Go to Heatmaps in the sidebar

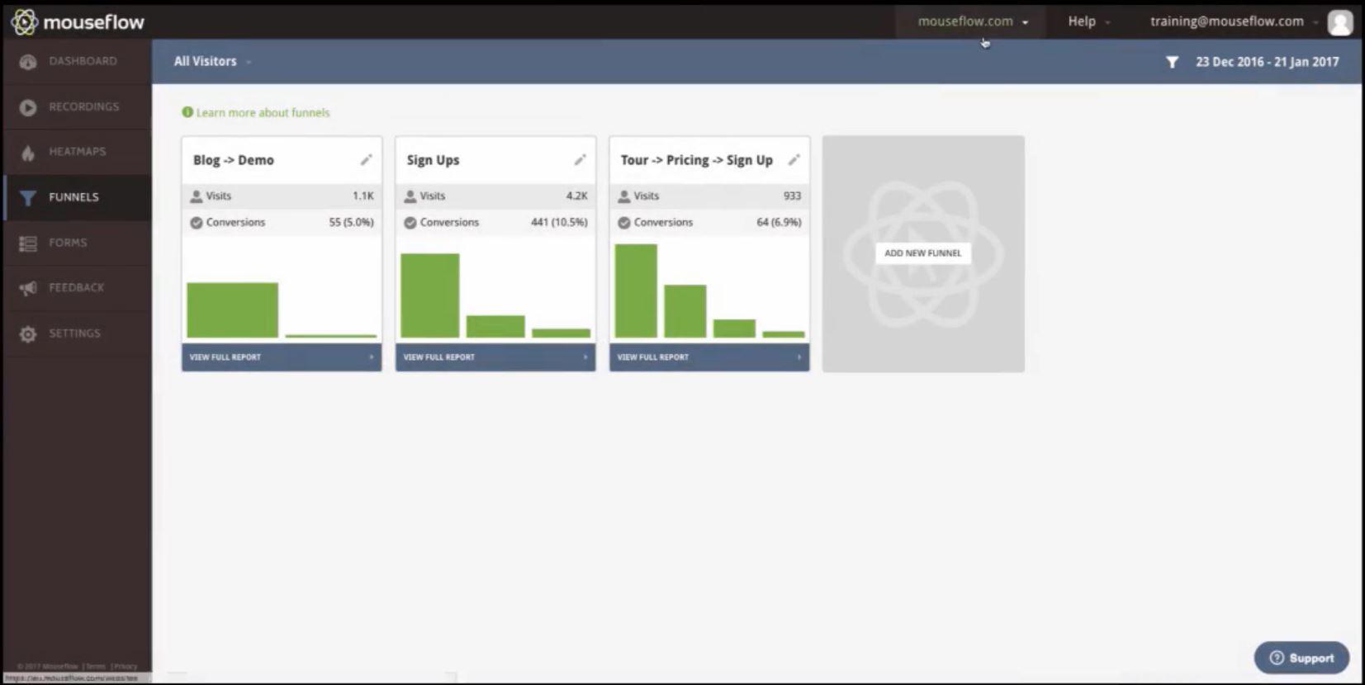[77, 152]
